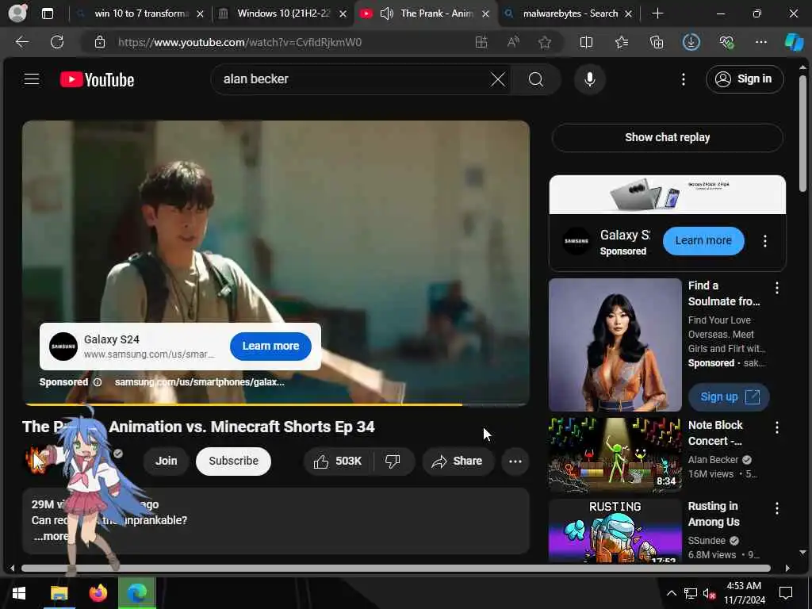The image size is (812, 609).
Task: Select The Prank - Animation tab
Action: pos(436,13)
